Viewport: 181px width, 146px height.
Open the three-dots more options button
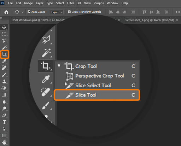pyautogui.click(x=178, y=12)
